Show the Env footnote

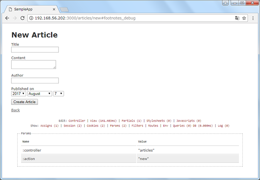pos(166,126)
